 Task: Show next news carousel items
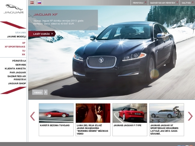coord(190,116)
